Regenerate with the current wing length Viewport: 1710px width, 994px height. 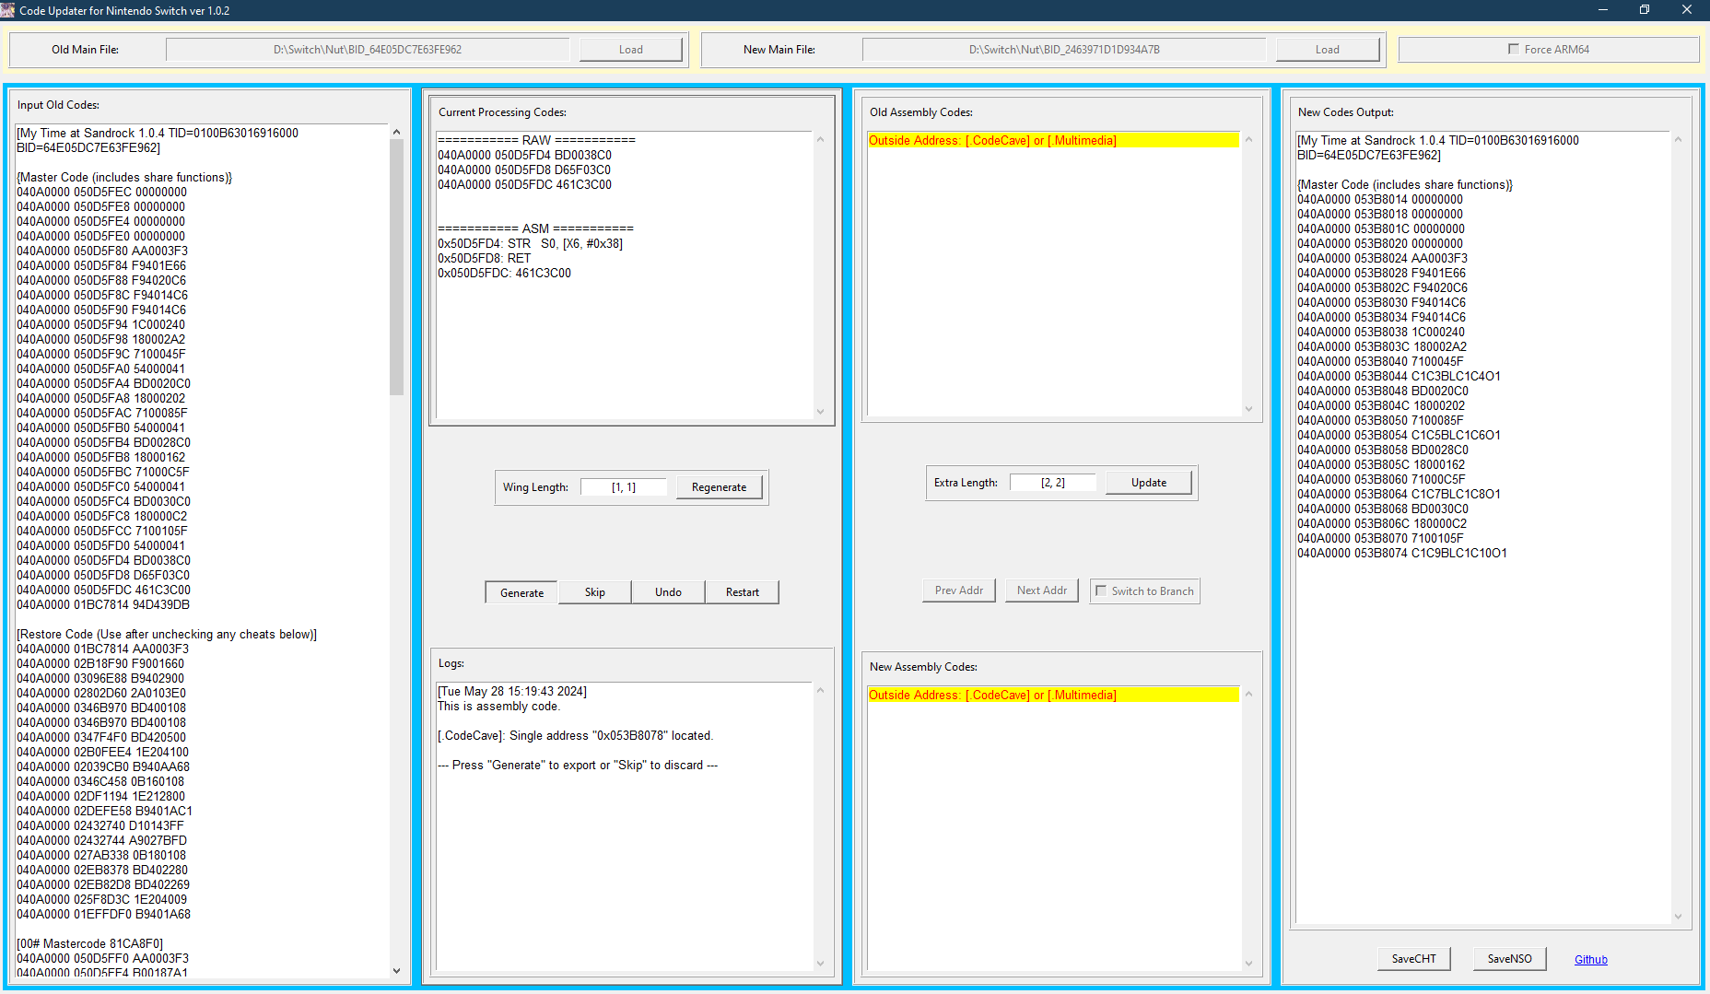[x=720, y=487]
